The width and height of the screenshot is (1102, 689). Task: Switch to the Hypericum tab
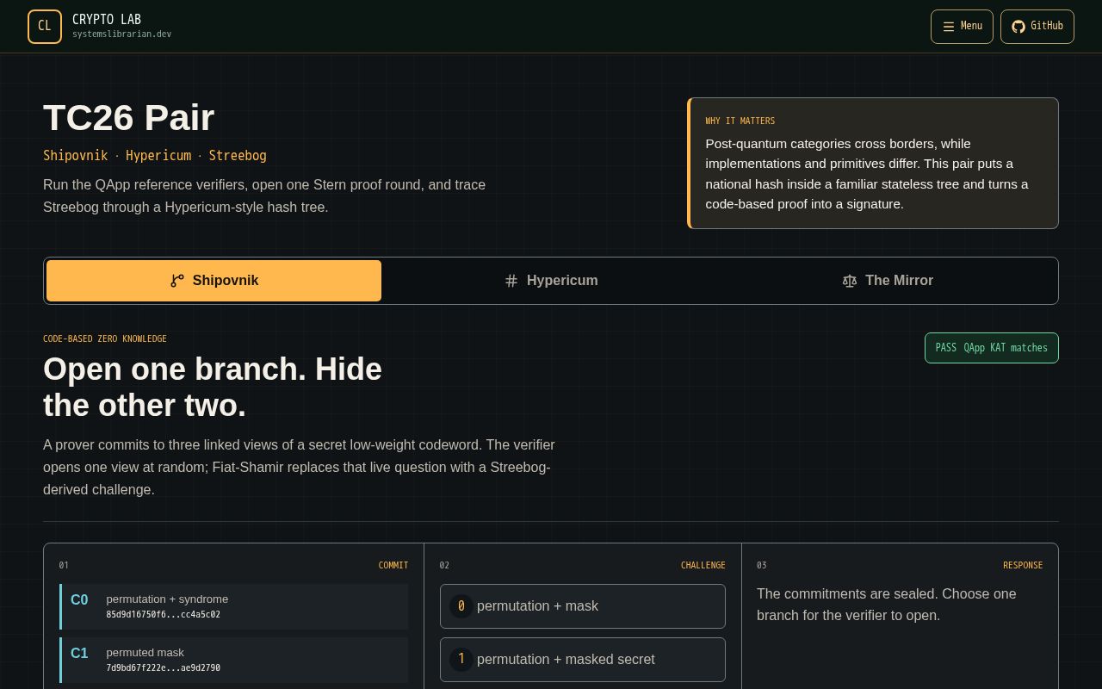(551, 281)
